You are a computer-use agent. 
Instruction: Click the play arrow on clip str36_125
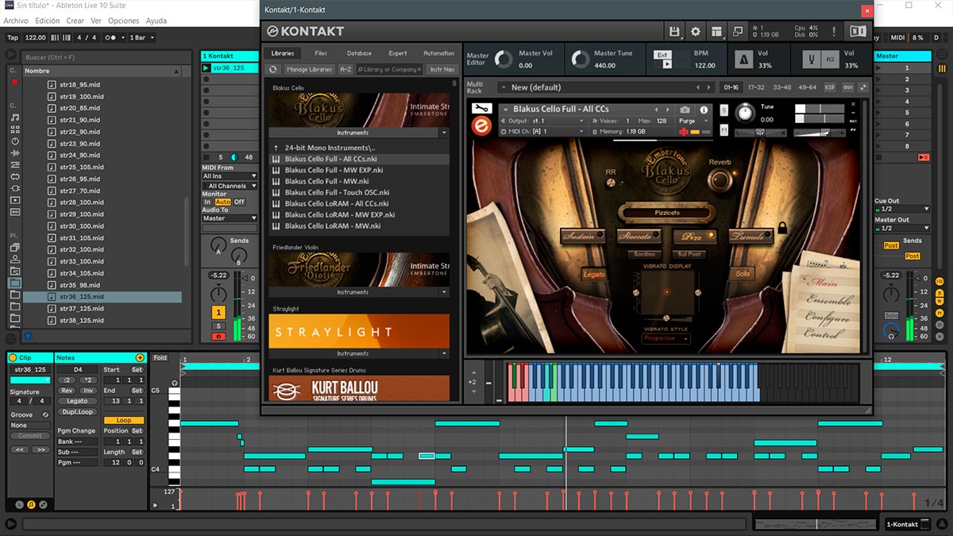coord(206,68)
